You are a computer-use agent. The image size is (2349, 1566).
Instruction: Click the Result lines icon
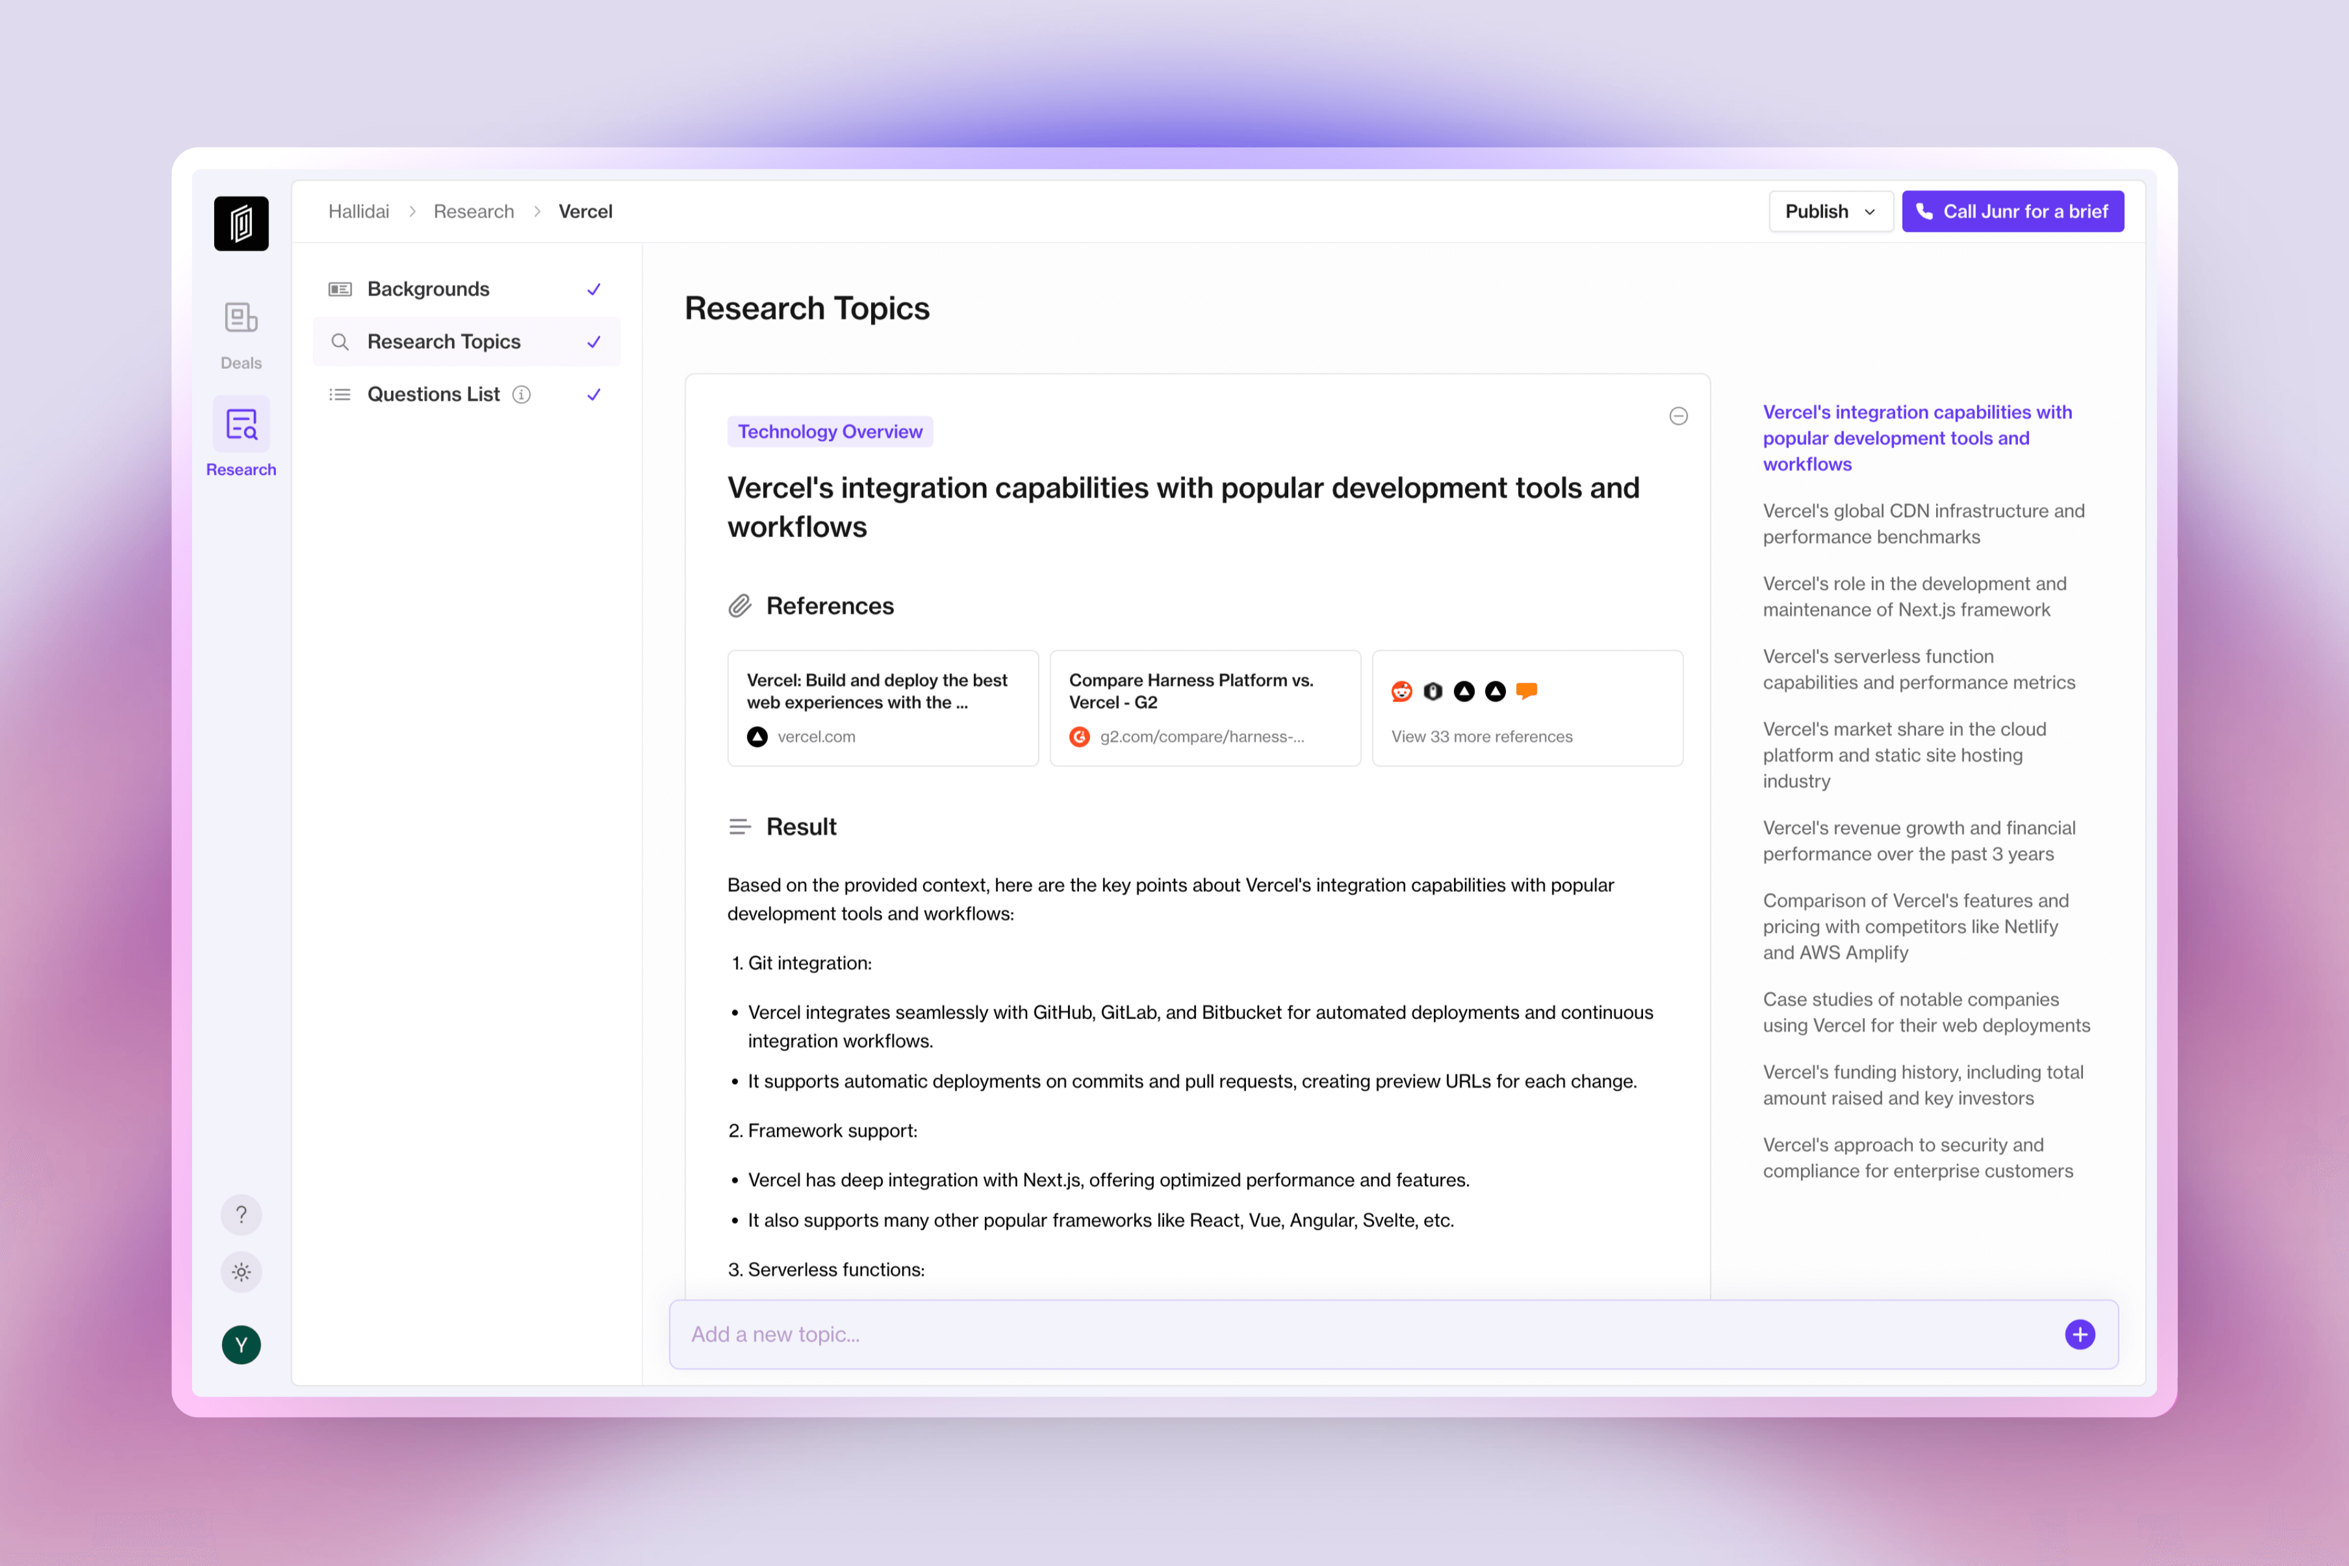click(740, 827)
